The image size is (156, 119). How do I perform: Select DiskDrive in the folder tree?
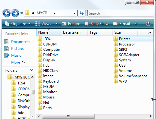coord(21,101)
